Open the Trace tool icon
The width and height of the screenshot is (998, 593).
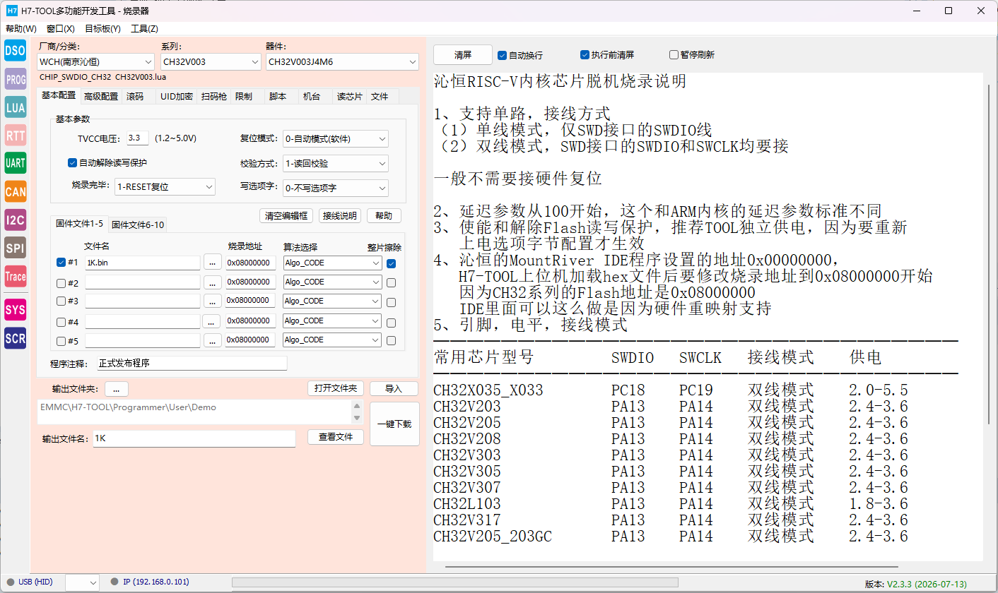[x=15, y=277]
